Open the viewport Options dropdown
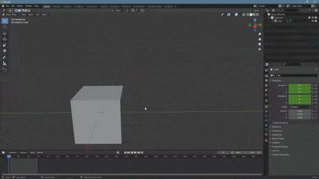 click(257, 10)
